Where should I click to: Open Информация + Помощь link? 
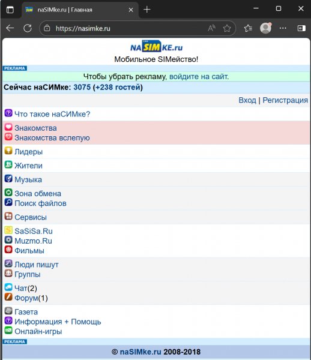pyautogui.click(x=58, y=322)
